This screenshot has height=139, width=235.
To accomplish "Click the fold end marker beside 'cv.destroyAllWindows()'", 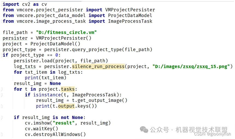I will 1,134.
